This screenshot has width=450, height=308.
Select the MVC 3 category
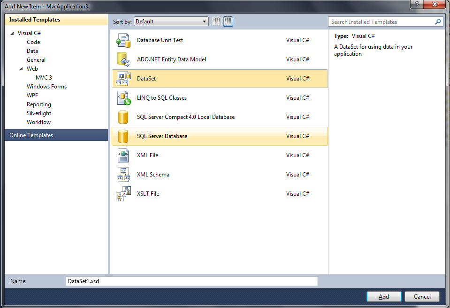click(44, 78)
